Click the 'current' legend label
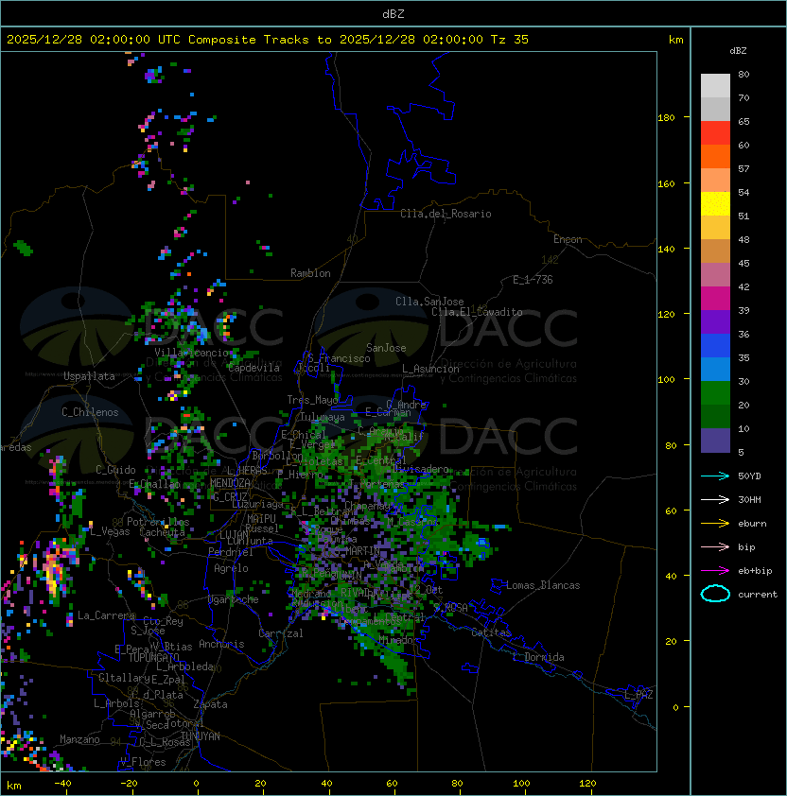787x796 pixels. (758, 595)
